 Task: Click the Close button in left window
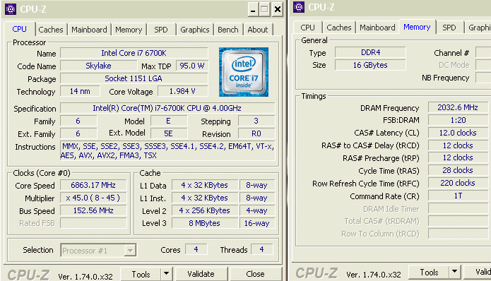click(255, 275)
